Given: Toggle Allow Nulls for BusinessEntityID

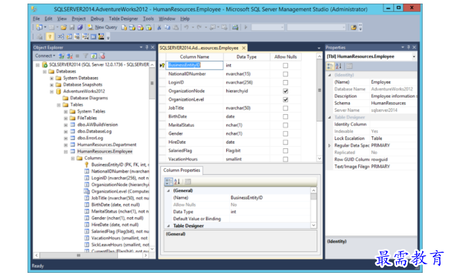Looking at the screenshot, I should pos(286,66).
